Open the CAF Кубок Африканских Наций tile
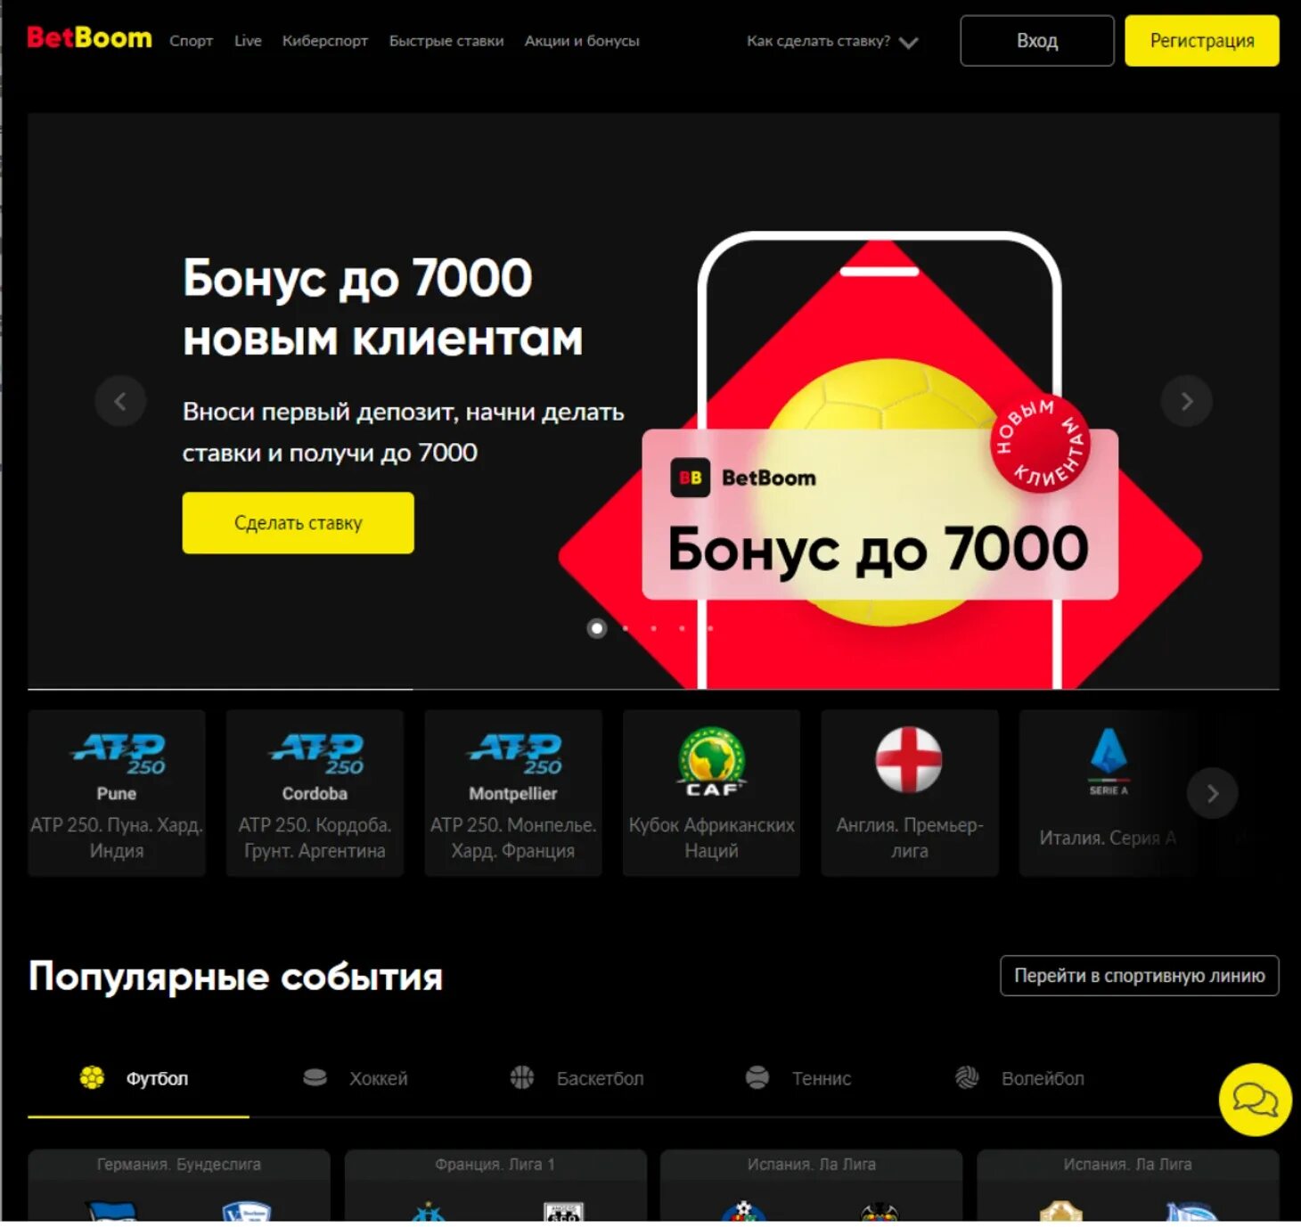This screenshot has width=1301, height=1227. 711,793
